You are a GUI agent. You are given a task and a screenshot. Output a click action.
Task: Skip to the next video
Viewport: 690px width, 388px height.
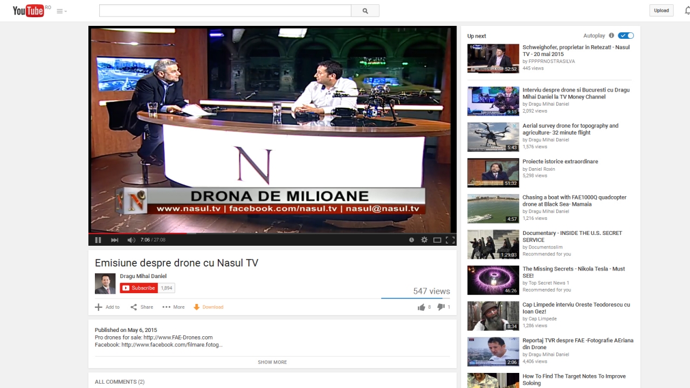point(114,240)
